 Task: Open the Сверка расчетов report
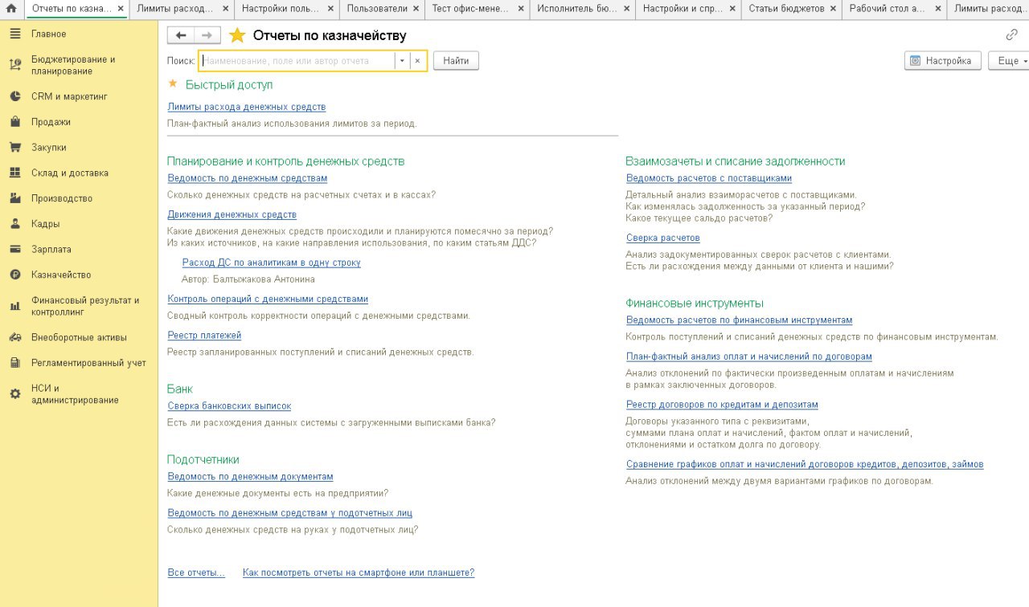click(x=663, y=238)
